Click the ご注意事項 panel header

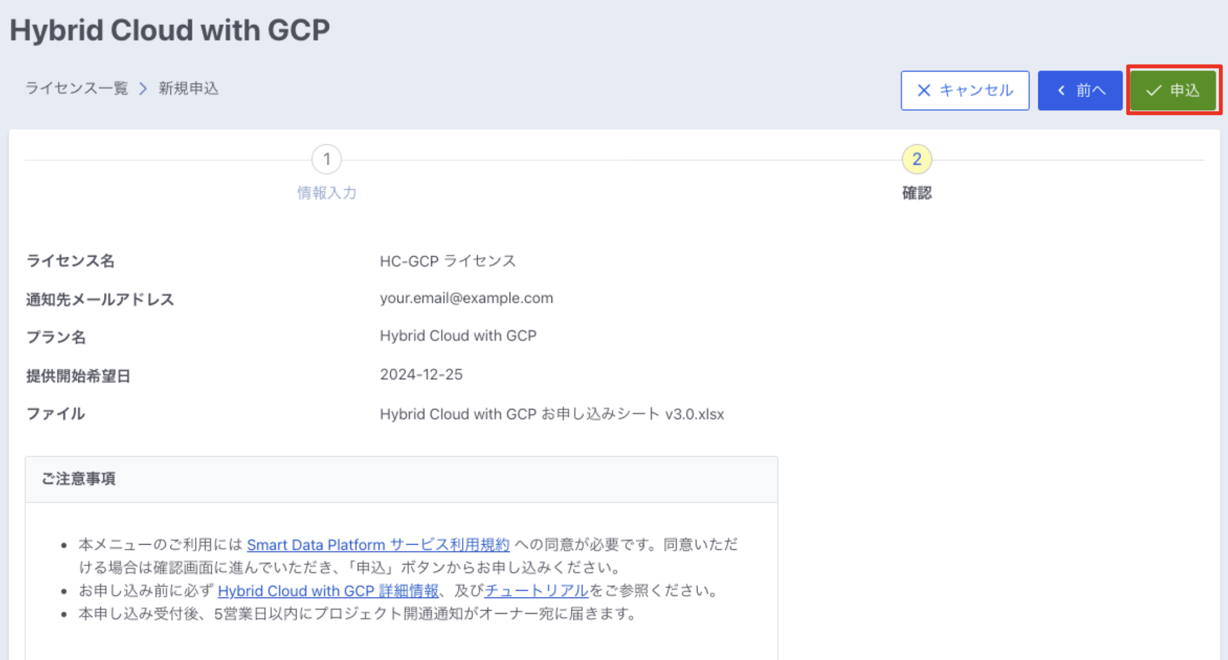[78, 479]
